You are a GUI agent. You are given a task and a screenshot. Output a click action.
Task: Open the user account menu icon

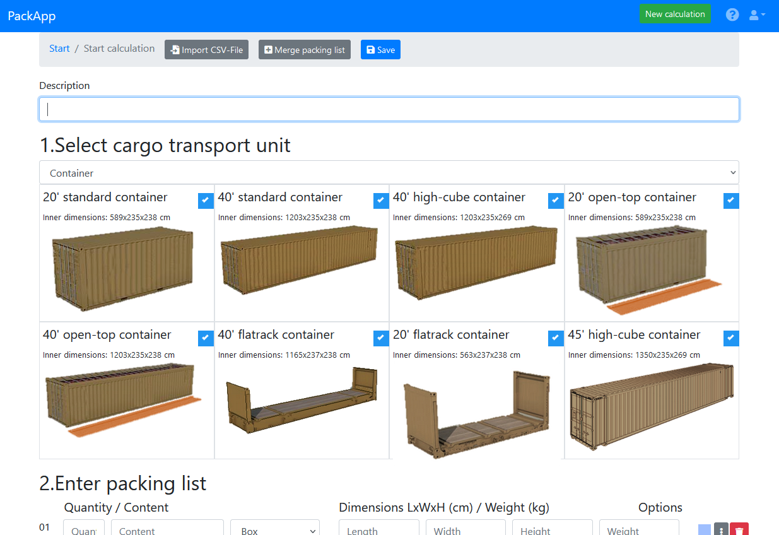(x=754, y=15)
